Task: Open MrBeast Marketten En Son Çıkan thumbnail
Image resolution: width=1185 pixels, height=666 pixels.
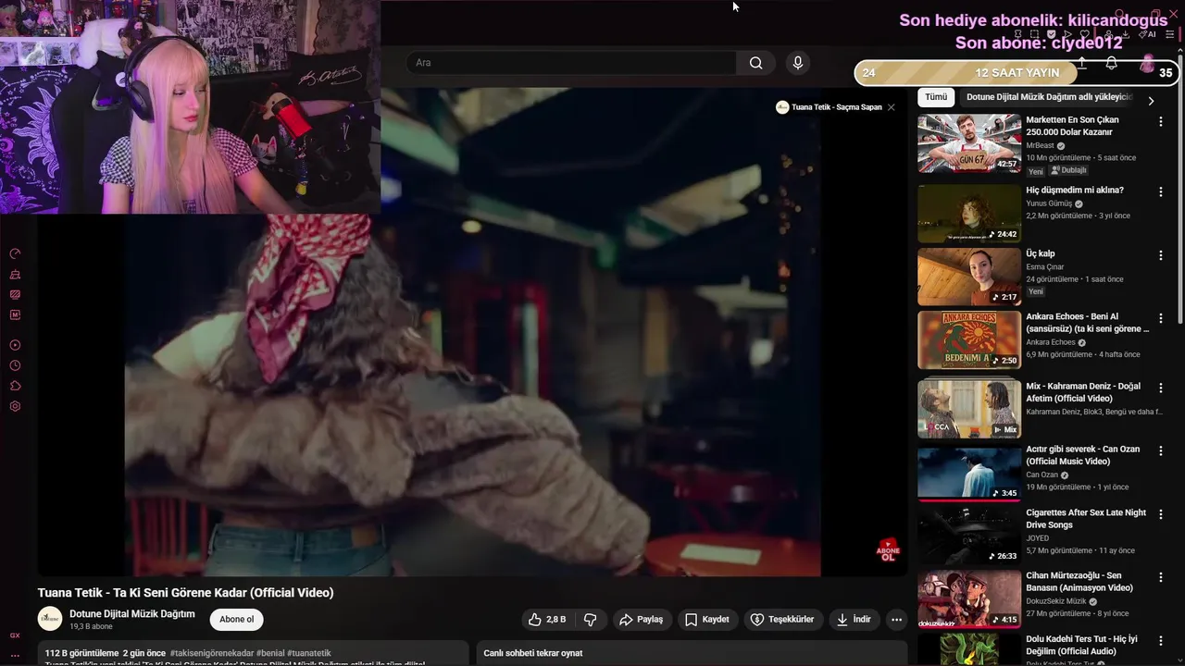Action: (x=969, y=143)
